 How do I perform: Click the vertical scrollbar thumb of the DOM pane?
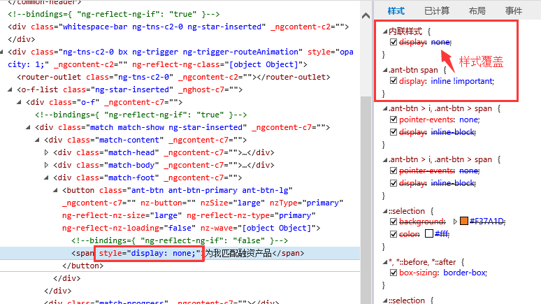tap(366, 199)
